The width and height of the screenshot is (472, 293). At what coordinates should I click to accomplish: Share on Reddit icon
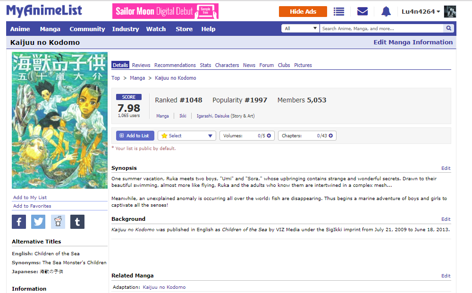[58, 221]
